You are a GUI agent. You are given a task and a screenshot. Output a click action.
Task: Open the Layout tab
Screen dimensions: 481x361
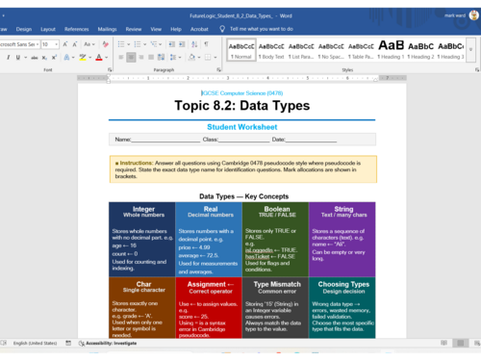(48, 29)
